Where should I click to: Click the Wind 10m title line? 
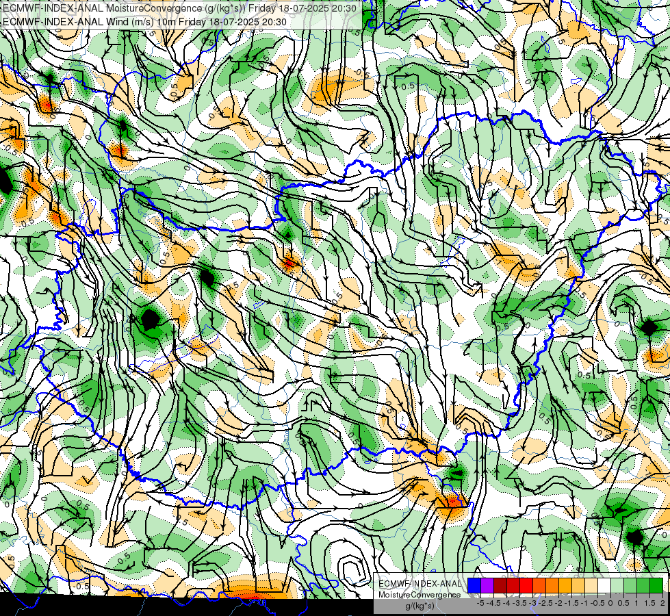[x=144, y=21]
